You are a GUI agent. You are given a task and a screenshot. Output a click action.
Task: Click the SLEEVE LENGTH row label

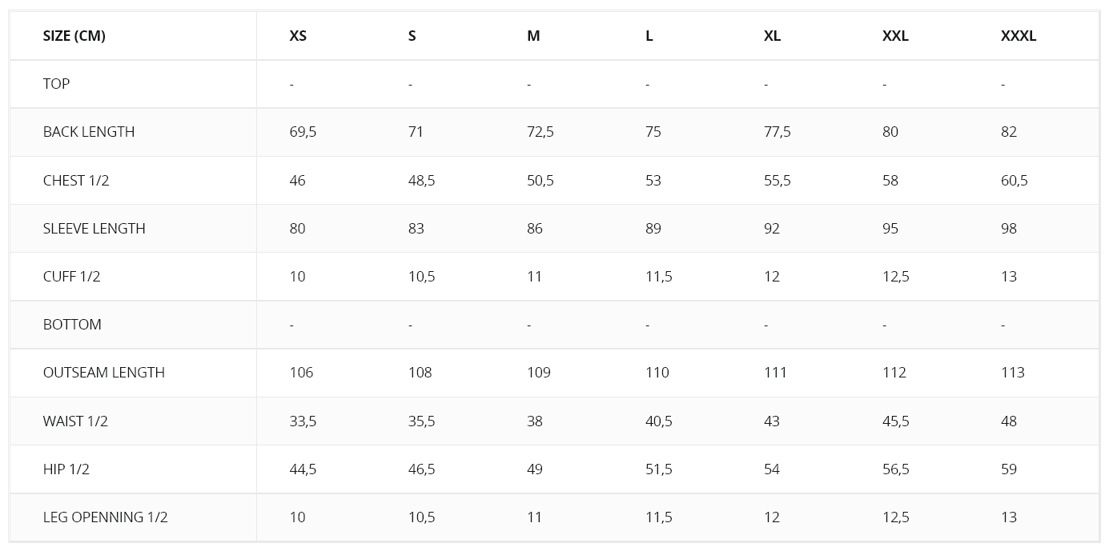tap(94, 229)
